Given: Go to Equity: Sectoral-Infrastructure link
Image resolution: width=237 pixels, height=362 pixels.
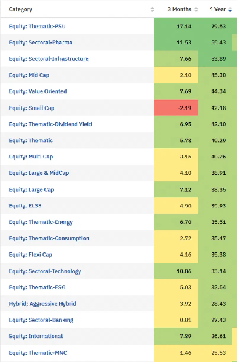Looking at the screenshot, I should tap(49, 59).
